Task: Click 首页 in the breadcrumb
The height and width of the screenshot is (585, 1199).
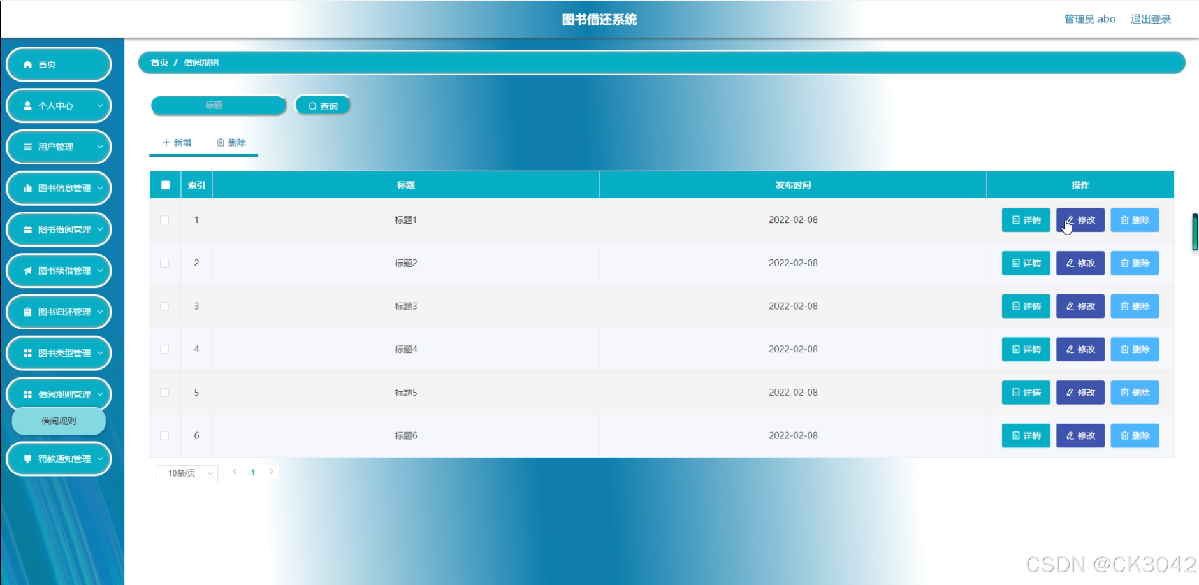Action: click(159, 62)
